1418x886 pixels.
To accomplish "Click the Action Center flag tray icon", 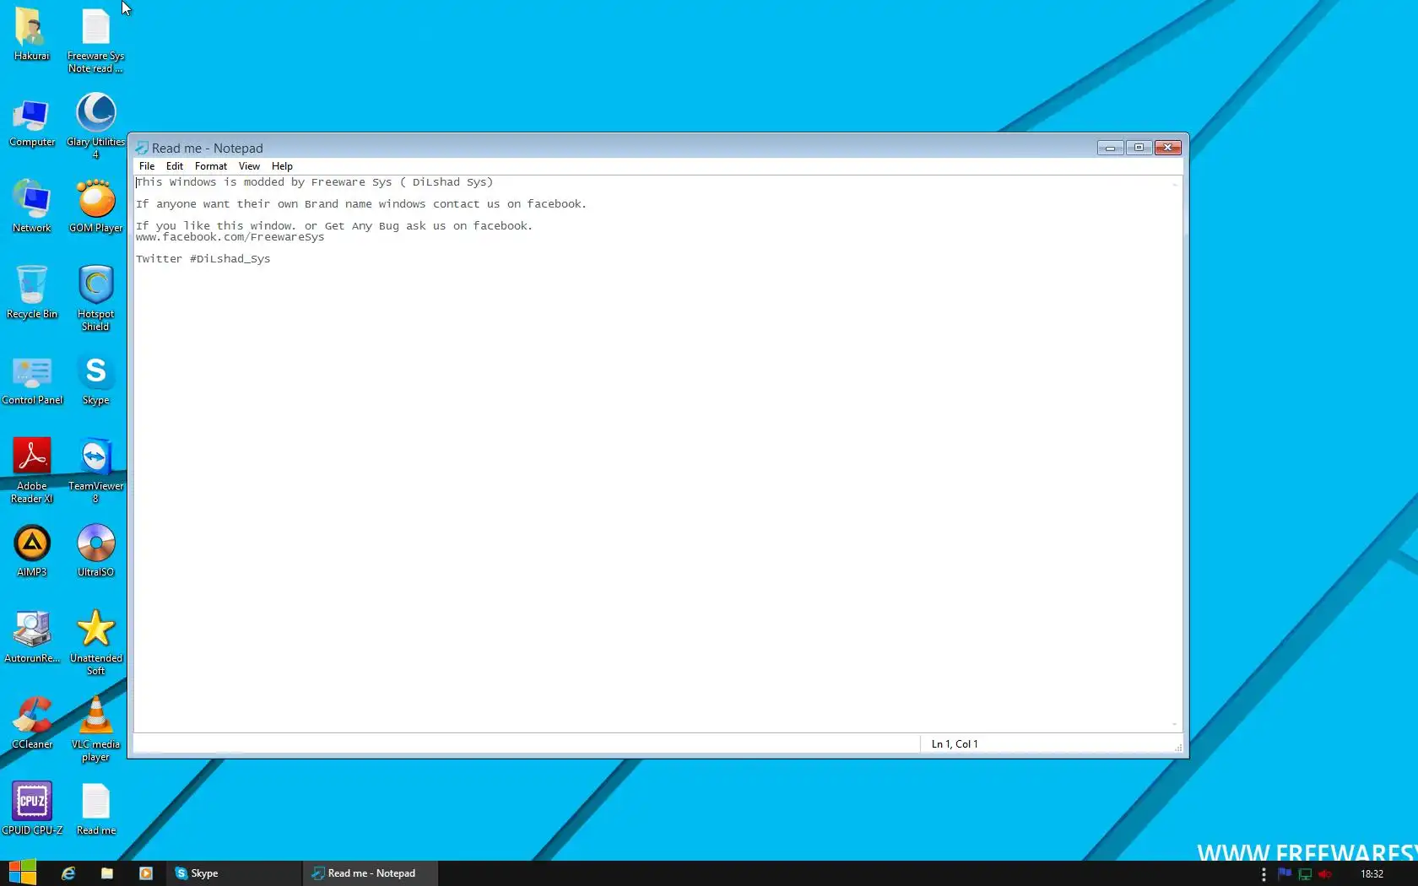I will click(x=1285, y=874).
